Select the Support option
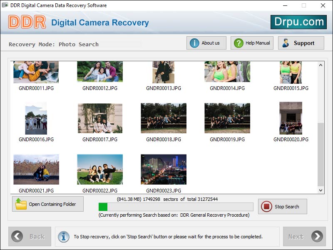333x250 pixels. [301, 42]
